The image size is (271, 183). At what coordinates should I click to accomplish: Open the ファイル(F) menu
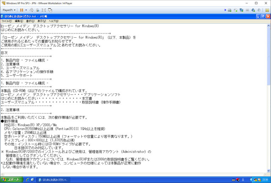pos(7,21)
